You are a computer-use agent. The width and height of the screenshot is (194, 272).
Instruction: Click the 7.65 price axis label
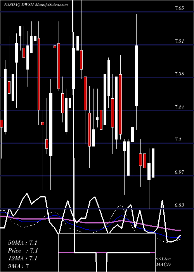click(x=179, y=8)
